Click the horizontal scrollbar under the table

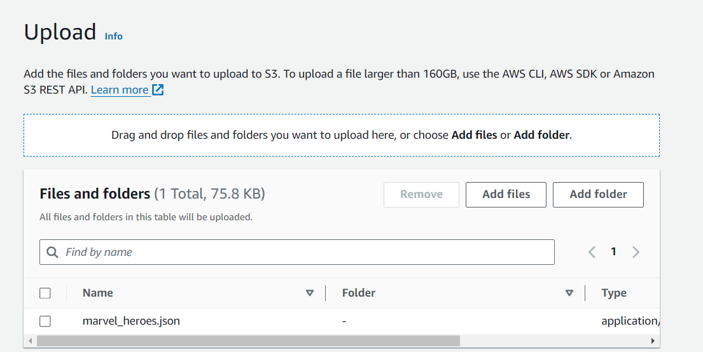[248, 341]
